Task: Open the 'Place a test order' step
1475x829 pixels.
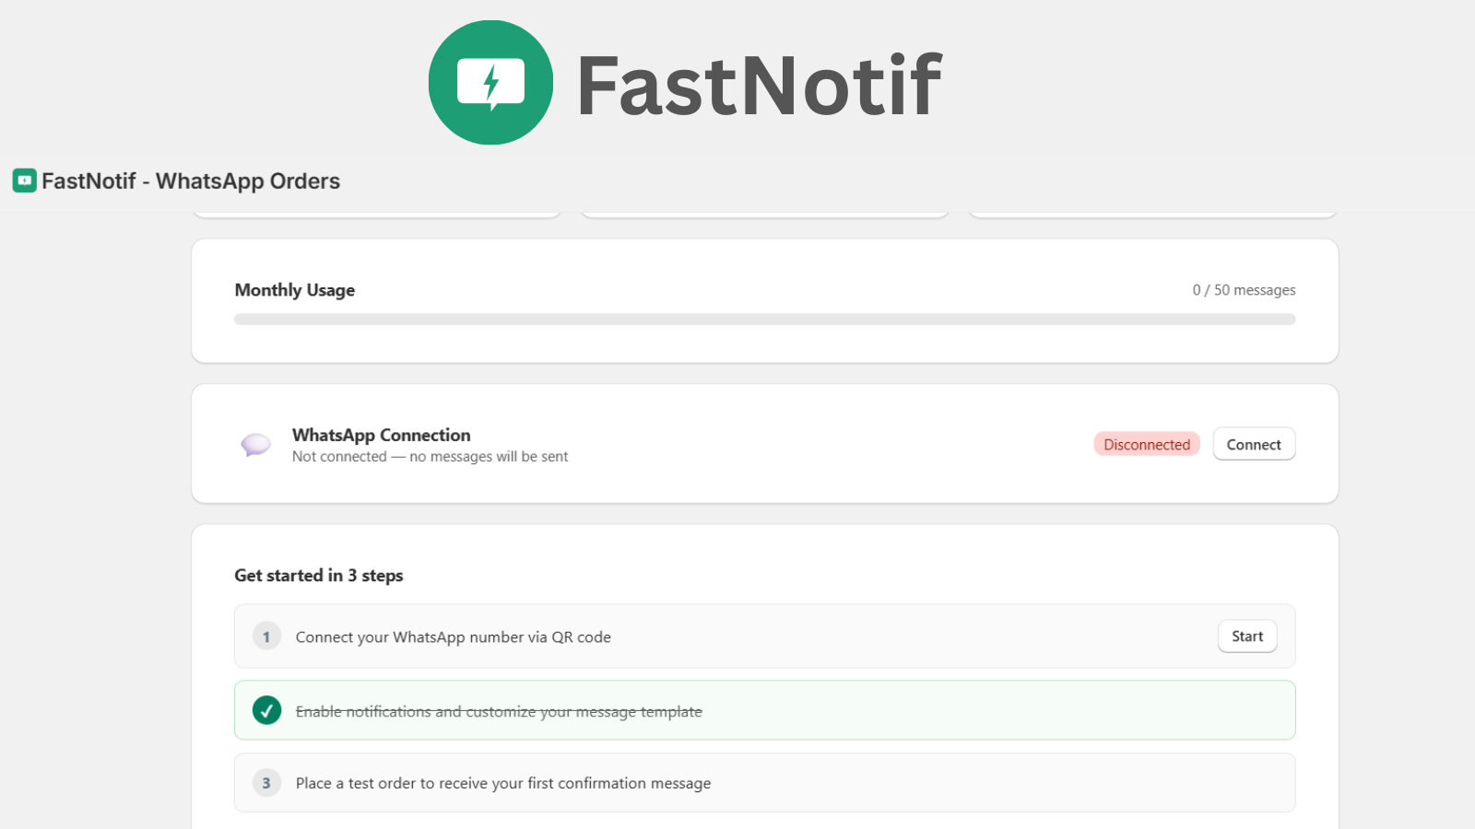Action: point(765,783)
